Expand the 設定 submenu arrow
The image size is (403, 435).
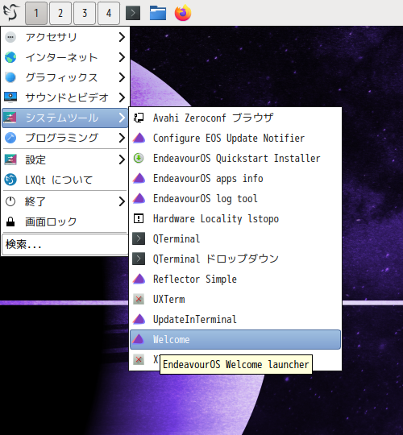coord(122,159)
